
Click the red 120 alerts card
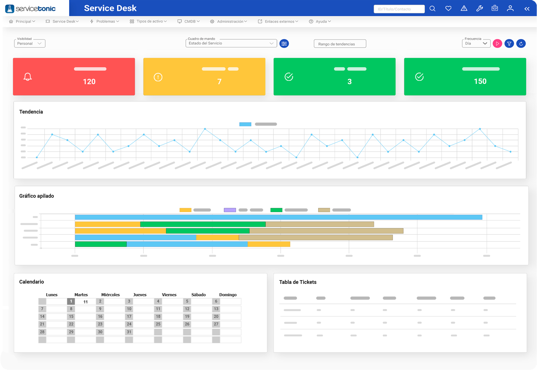pos(74,76)
